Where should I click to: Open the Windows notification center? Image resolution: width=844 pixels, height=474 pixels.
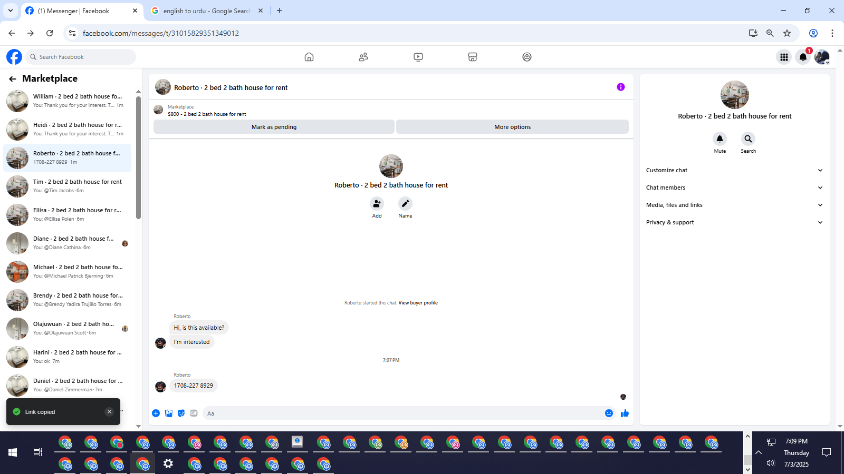click(827, 452)
